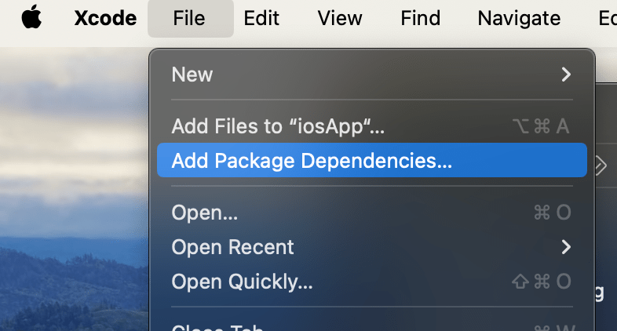Select the Open Recent entry

pos(233,247)
